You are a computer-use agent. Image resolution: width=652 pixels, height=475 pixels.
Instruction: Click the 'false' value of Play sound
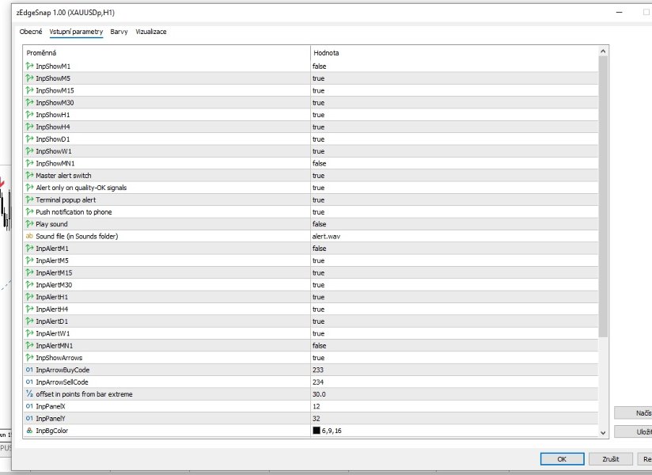pyautogui.click(x=320, y=224)
